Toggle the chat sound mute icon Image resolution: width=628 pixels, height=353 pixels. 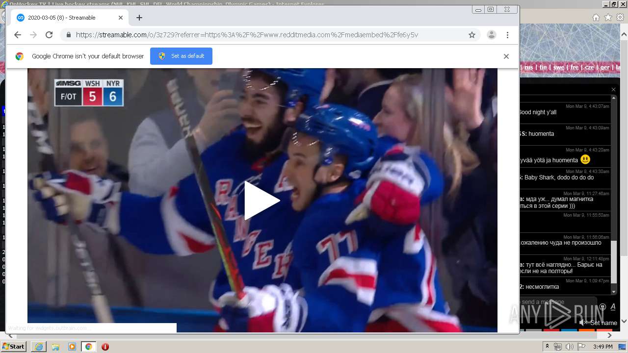pos(583,323)
